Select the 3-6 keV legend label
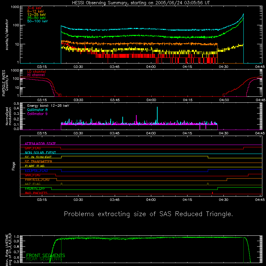Viewport: 266px width, 266px height. (x=35, y=8)
